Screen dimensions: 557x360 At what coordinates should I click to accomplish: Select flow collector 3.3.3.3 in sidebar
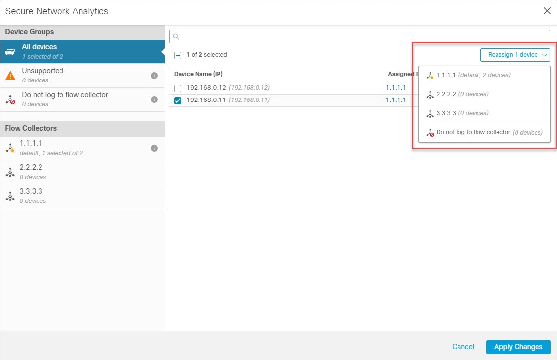click(82, 196)
